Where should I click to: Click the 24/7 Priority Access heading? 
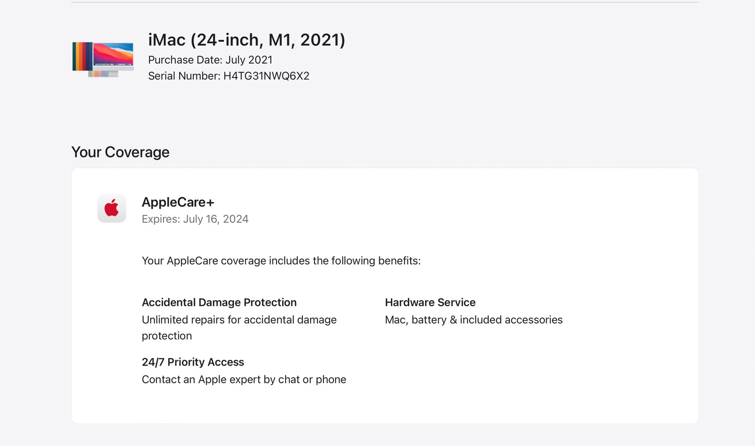point(193,362)
